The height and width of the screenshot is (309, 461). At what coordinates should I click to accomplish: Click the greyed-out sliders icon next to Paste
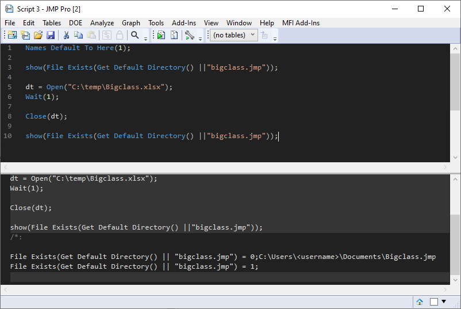(x=107, y=35)
